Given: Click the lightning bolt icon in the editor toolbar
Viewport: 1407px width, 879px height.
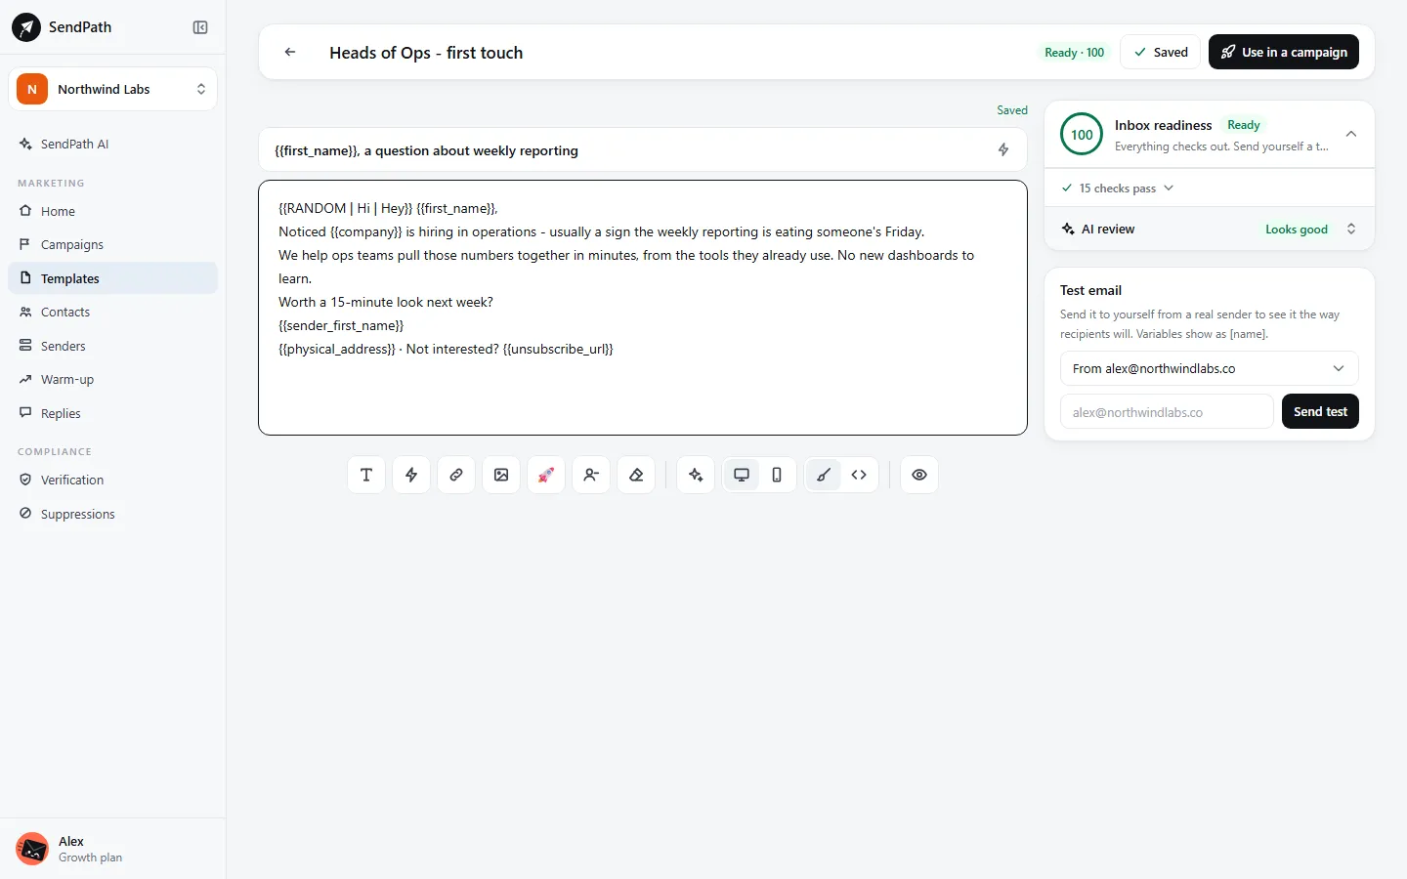Looking at the screenshot, I should (411, 475).
